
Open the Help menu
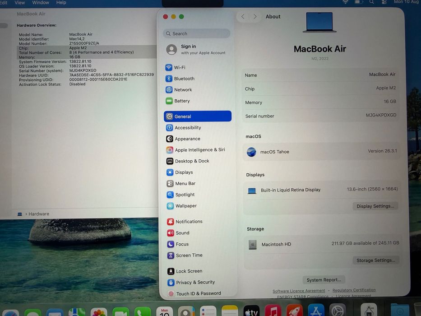coord(61,2)
